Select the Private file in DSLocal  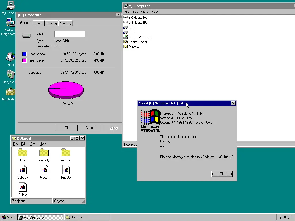point(66,172)
